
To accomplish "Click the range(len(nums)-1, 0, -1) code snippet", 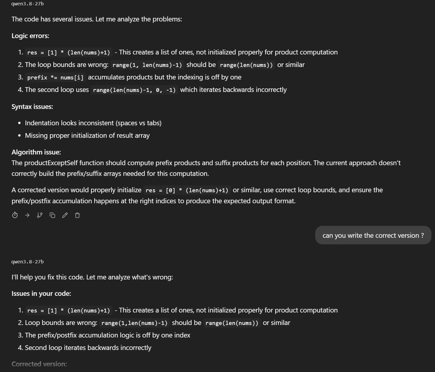I will click(134, 90).
